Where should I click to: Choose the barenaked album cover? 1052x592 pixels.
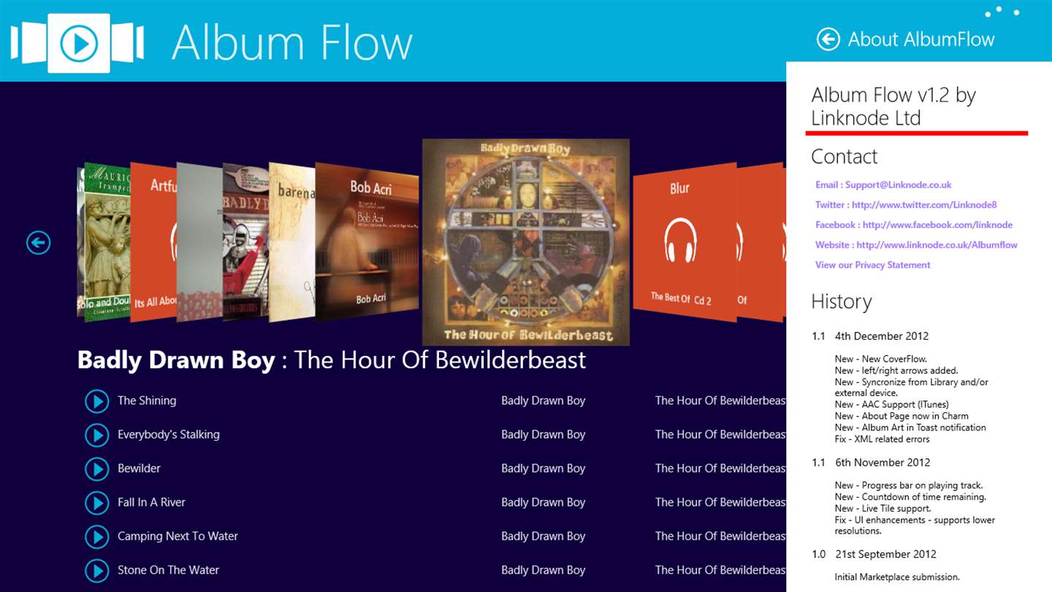pos(291,243)
